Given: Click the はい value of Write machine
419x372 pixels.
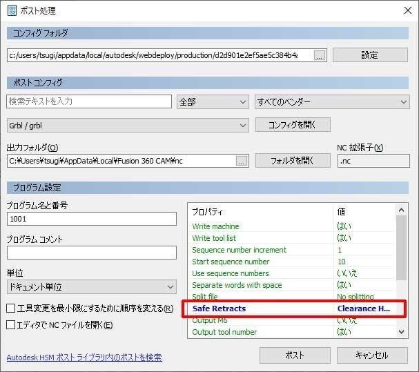Looking at the screenshot, I should [x=344, y=226].
